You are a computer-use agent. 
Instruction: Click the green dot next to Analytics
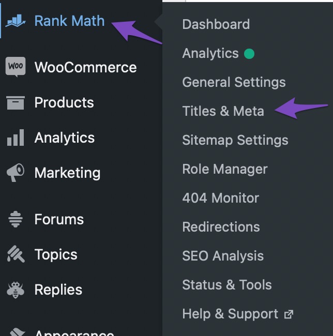249,54
